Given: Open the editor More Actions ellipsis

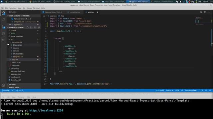Looking at the screenshot, I should (x=209, y=12).
